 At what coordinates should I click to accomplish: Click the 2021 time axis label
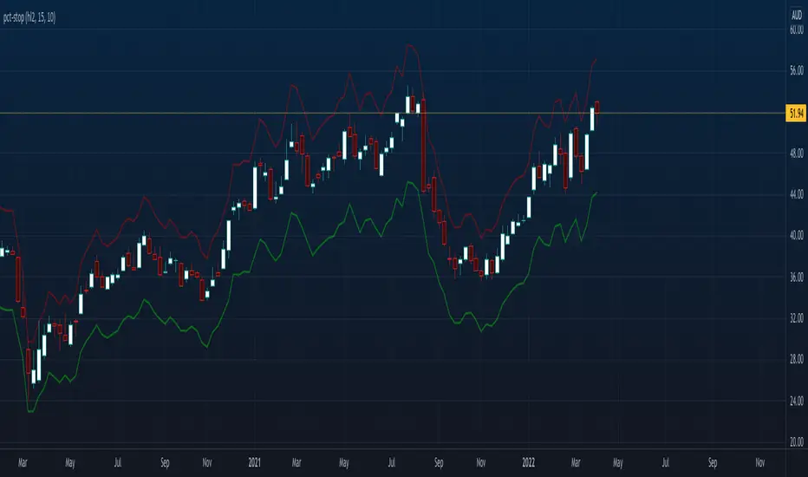click(x=255, y=462)
